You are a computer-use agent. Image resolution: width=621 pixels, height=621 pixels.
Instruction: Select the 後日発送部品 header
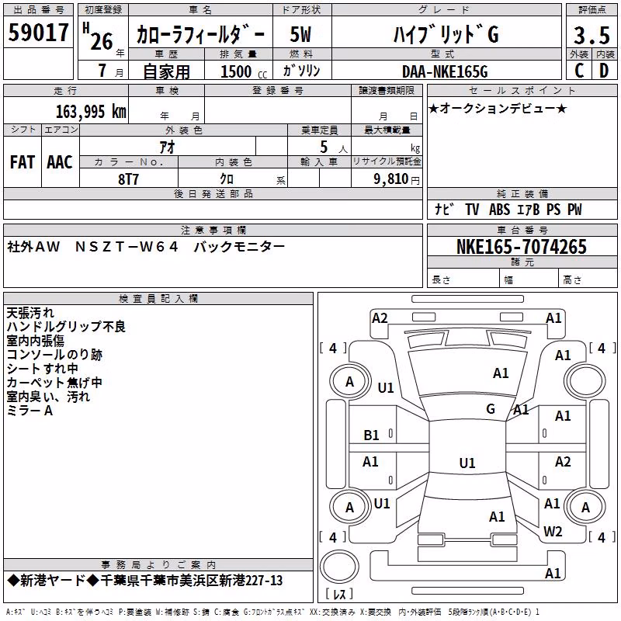click(213, 193)
